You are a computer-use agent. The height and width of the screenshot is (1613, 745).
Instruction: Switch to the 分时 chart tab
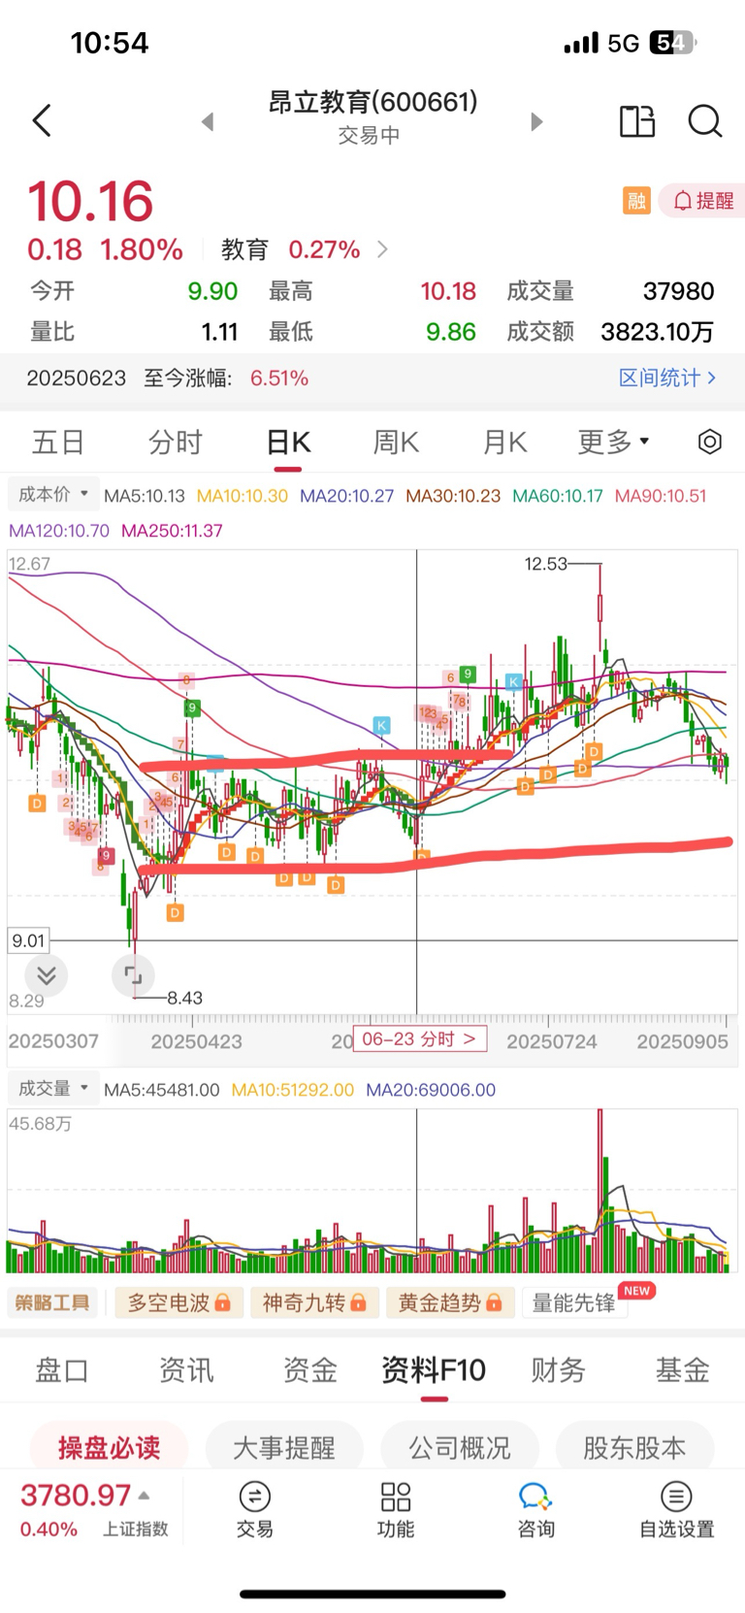[176, 443]
